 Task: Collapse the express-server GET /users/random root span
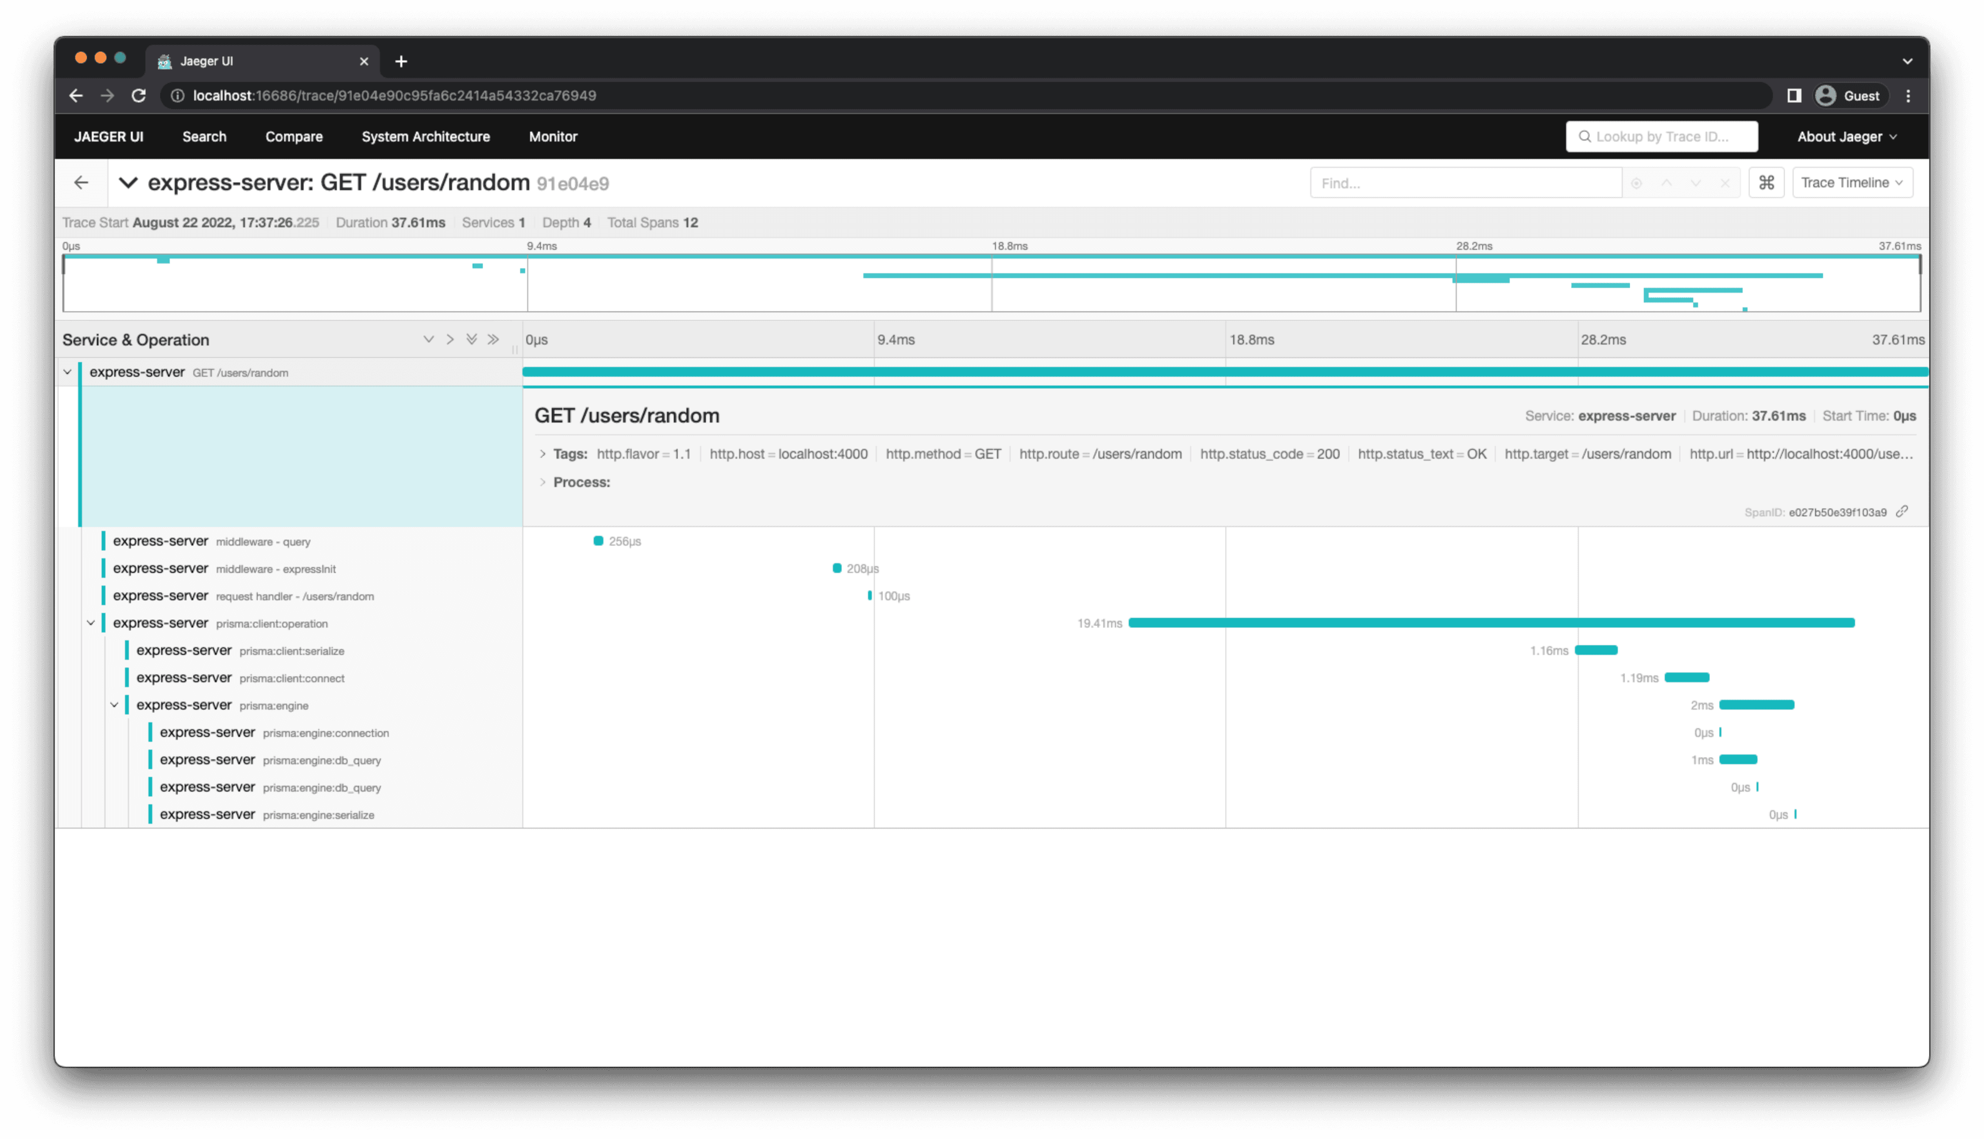coord(67,372)
